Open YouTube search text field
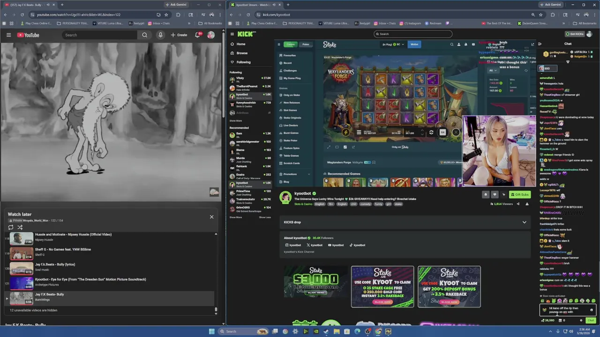This screenshot has width=600, height=337. pyautogui.click(x=99, y=35)
